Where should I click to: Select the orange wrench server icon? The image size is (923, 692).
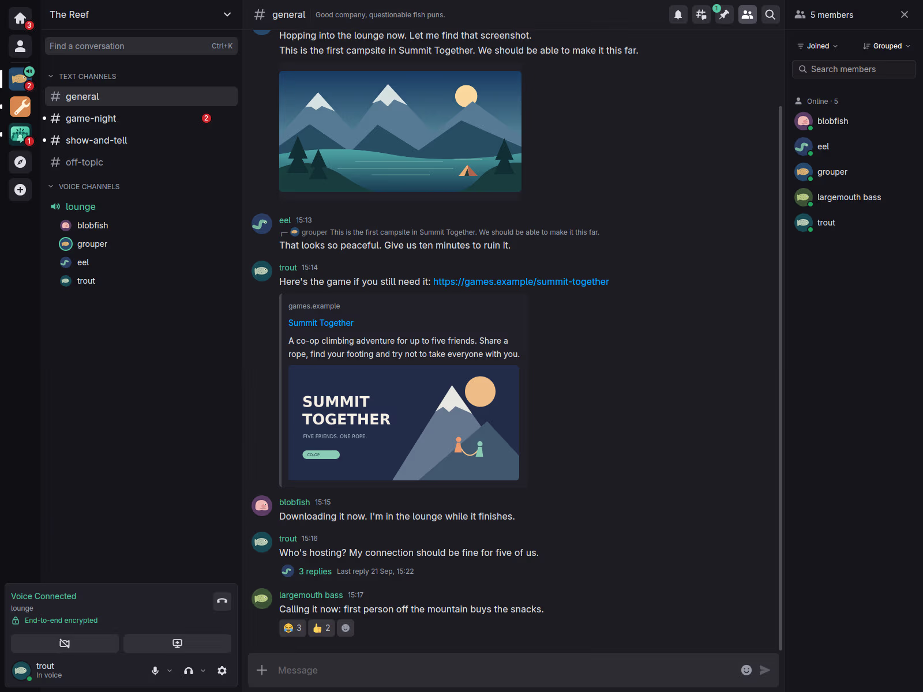pos(20,107)
